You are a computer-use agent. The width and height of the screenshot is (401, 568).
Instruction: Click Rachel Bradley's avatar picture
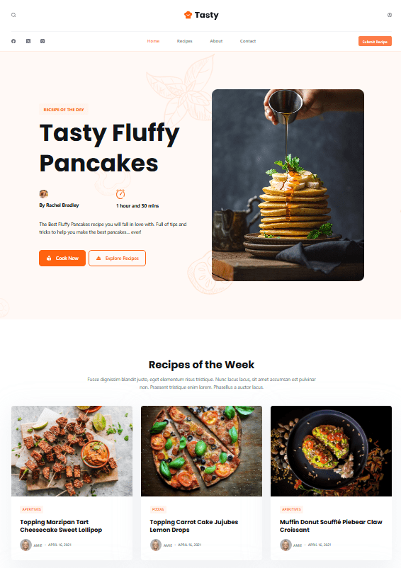click(x=43, y=194)
